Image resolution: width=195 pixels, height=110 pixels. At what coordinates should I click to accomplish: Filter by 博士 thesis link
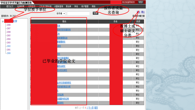tap(143, 12)
